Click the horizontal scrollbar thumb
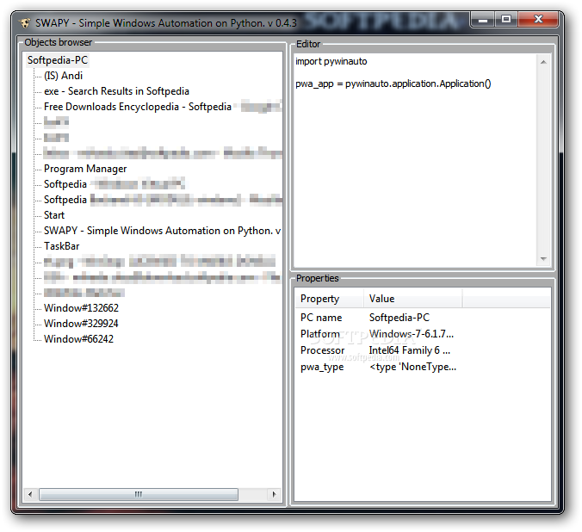Image resolution: width=582 pixels, height=532 pixels. tap(139, 494)
